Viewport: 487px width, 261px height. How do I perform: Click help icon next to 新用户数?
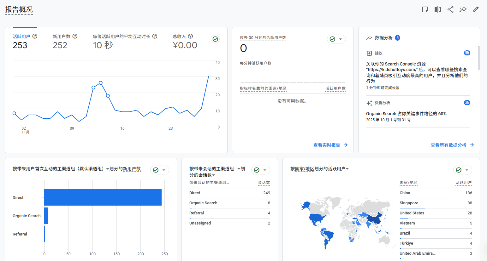[75, 36]
